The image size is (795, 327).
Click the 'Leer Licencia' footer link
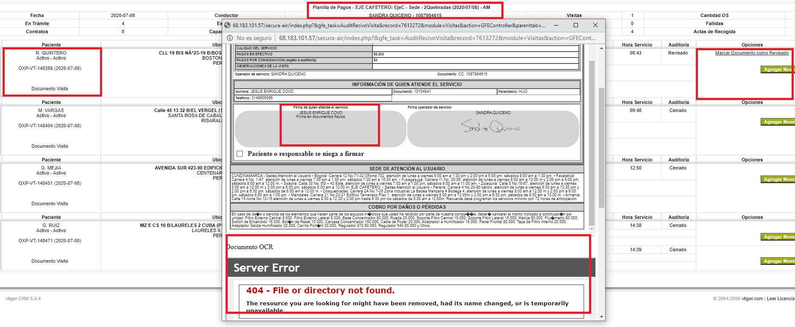tap(781, 298)
